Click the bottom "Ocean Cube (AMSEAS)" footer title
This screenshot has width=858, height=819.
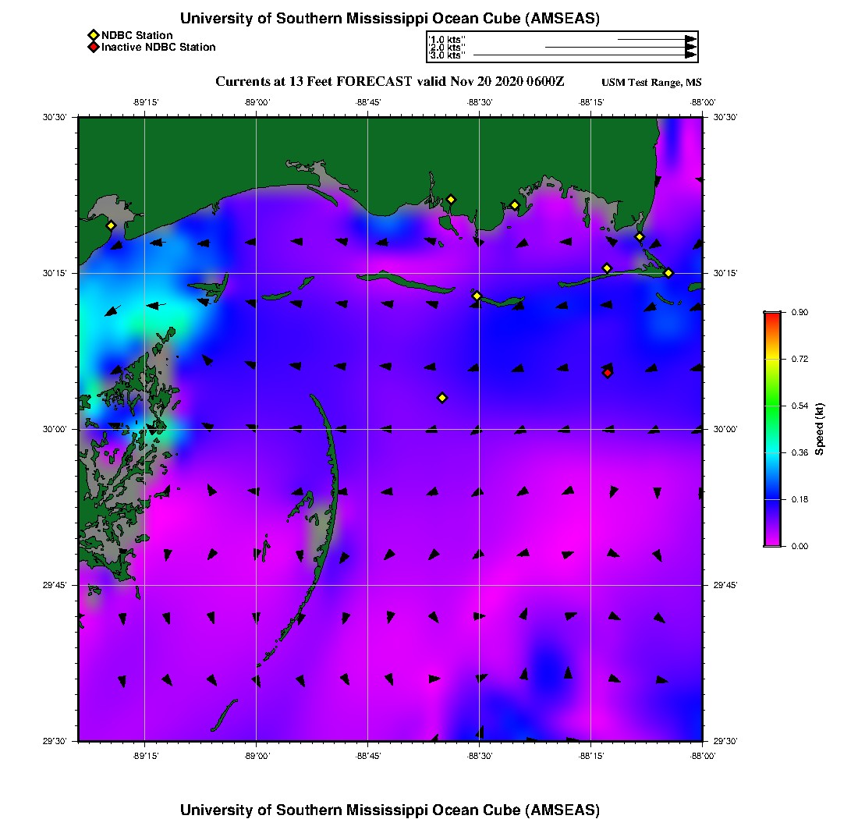point(390,809)
